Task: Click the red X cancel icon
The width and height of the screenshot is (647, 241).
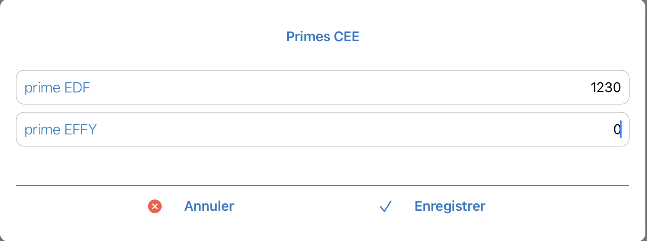Action: coord(155,206)
